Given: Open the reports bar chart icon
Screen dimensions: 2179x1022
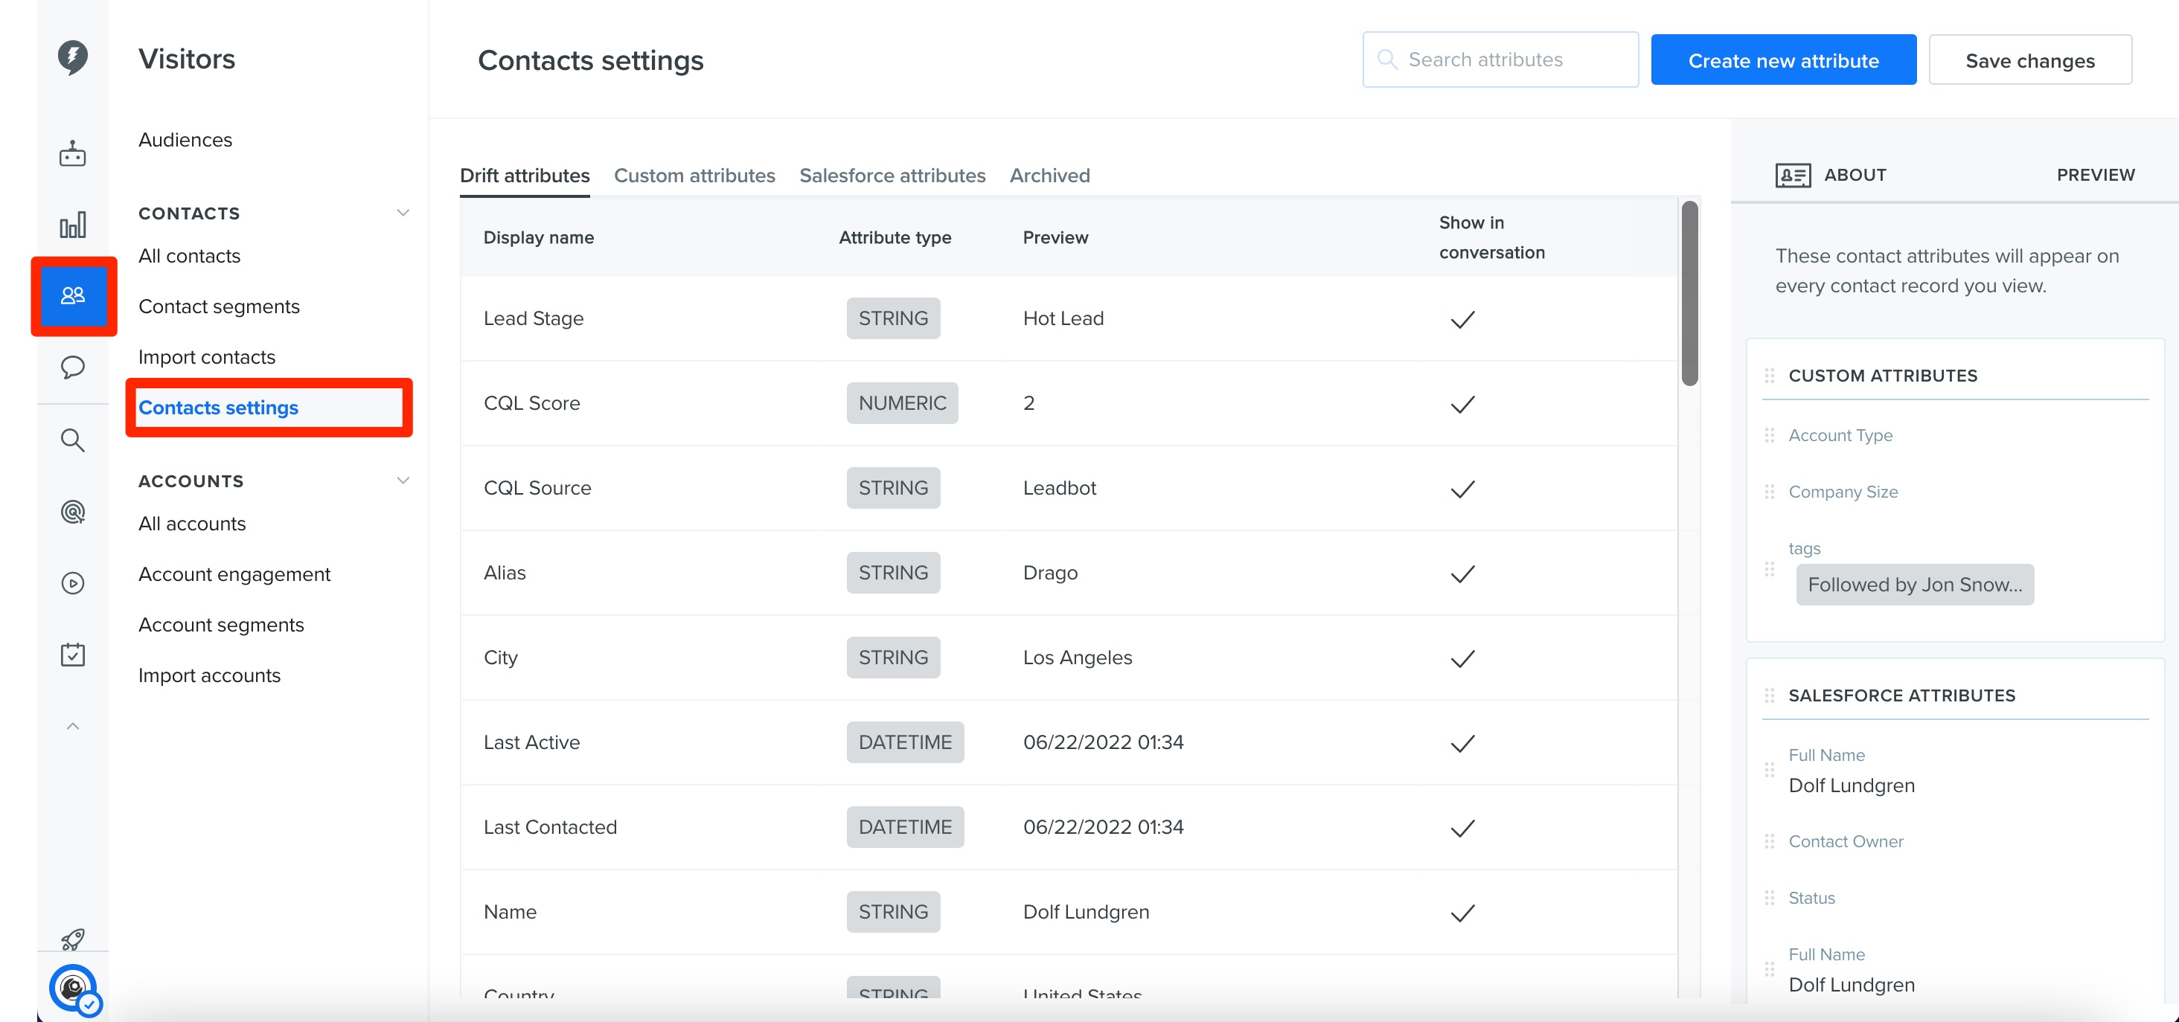Looking at the screenshot, I should (x=73, y=225).
